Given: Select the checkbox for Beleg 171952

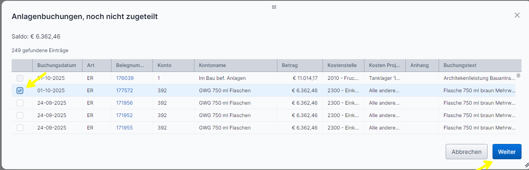Looking at the screenshot, I should pyautogui.click(x=20, y=115).
